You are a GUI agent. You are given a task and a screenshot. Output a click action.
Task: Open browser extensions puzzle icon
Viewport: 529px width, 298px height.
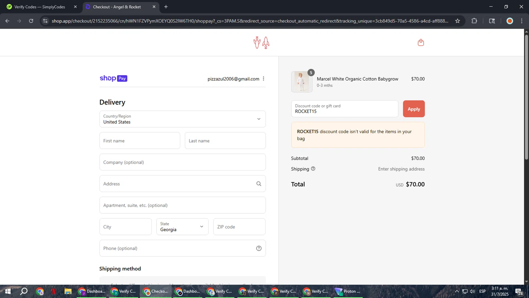coord(474,21)
